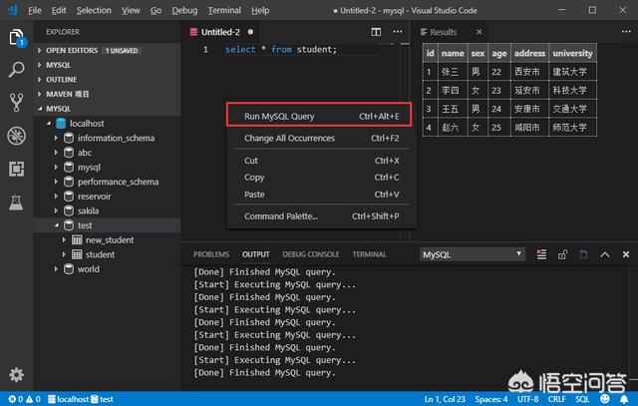Close the Results tab
This screenshot has height=406, width=638.
479,32
